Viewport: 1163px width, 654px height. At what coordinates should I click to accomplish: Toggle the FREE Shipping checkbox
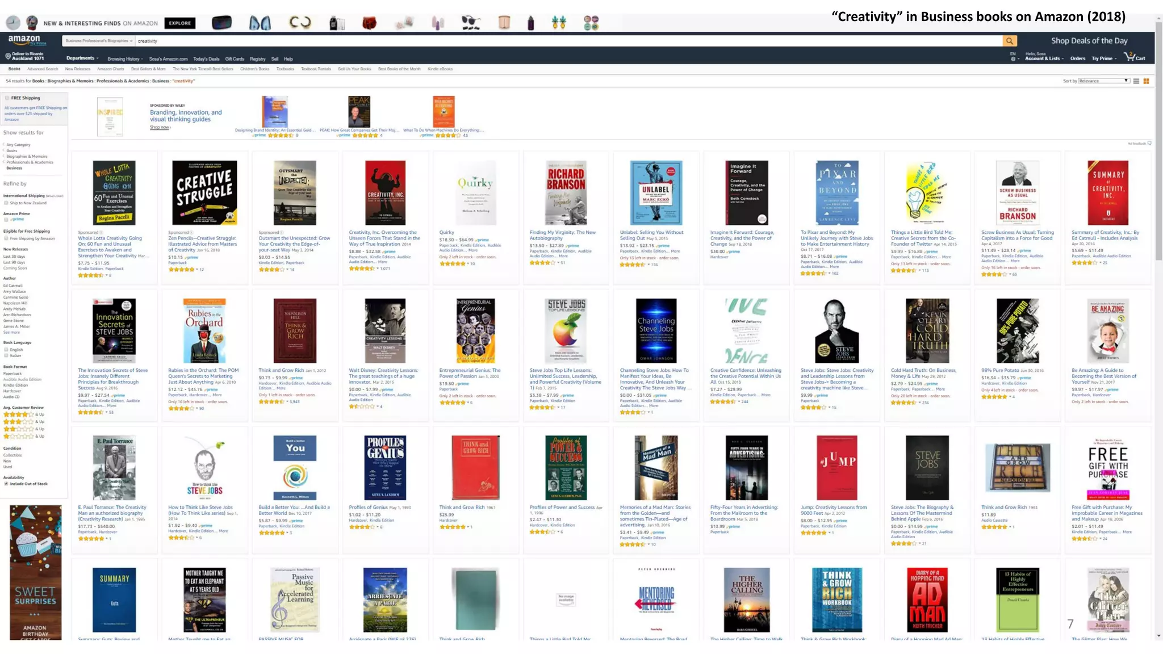(7, 98)
